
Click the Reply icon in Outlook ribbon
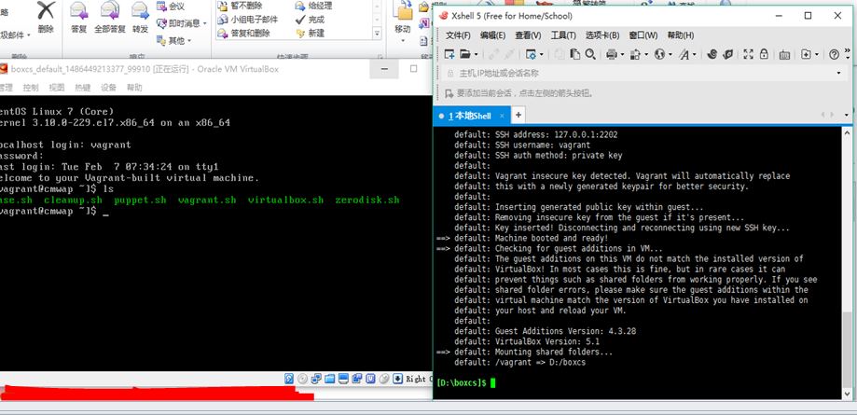coord(78,10)
